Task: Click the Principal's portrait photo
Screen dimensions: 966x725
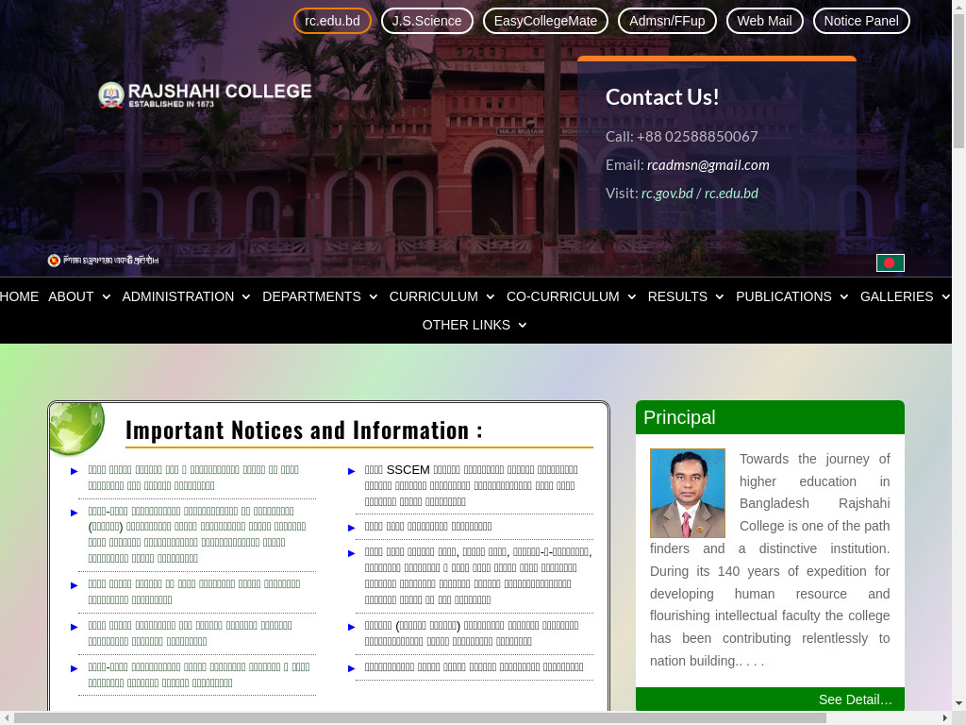Action: [x=687, y=493]
